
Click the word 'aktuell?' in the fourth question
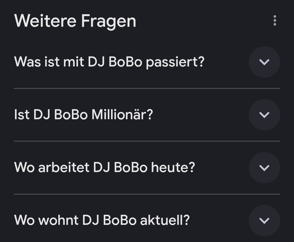click(165, 220)
